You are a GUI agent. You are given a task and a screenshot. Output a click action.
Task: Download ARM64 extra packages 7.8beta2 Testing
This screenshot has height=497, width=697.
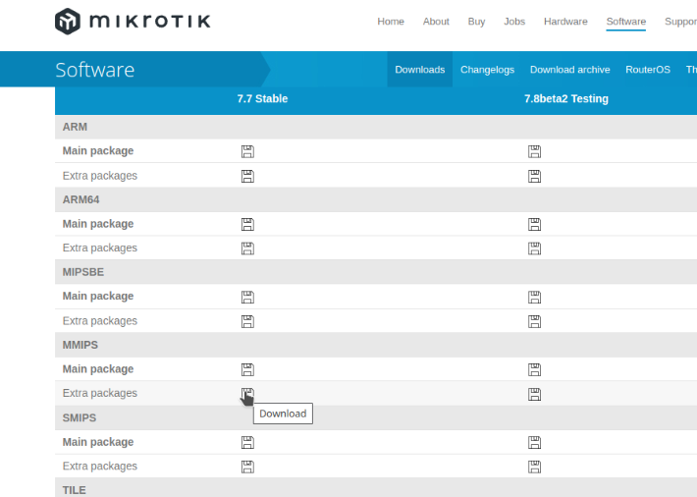(x=534, y=248)
